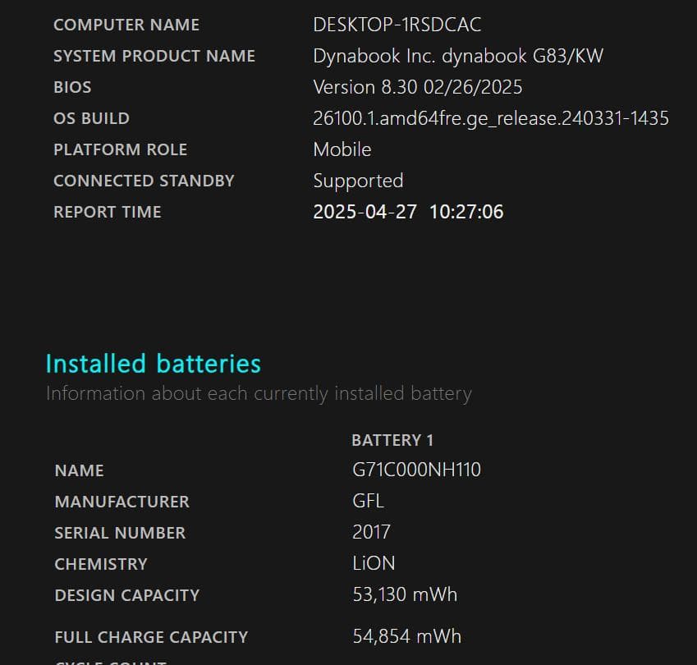Click the Installed batteries heading

coord(154,364)
